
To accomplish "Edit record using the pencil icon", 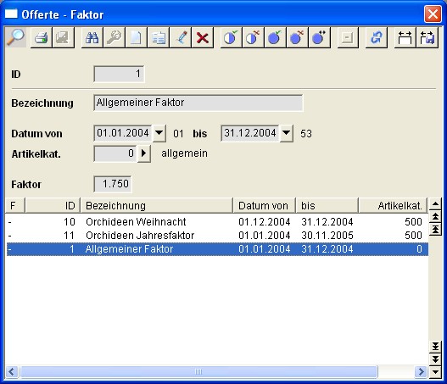I will click(181, 37).
